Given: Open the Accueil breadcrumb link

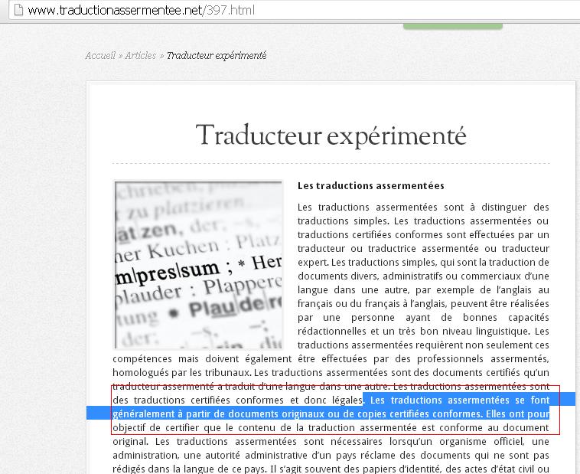Looking at the screenshot, I should point(99,55).
